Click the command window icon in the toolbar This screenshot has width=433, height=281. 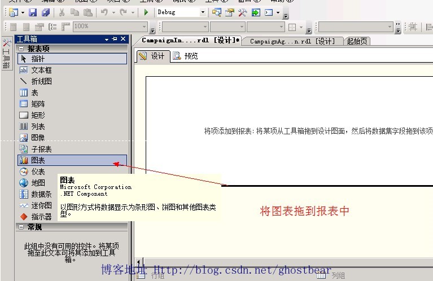[x=269, y=12]
